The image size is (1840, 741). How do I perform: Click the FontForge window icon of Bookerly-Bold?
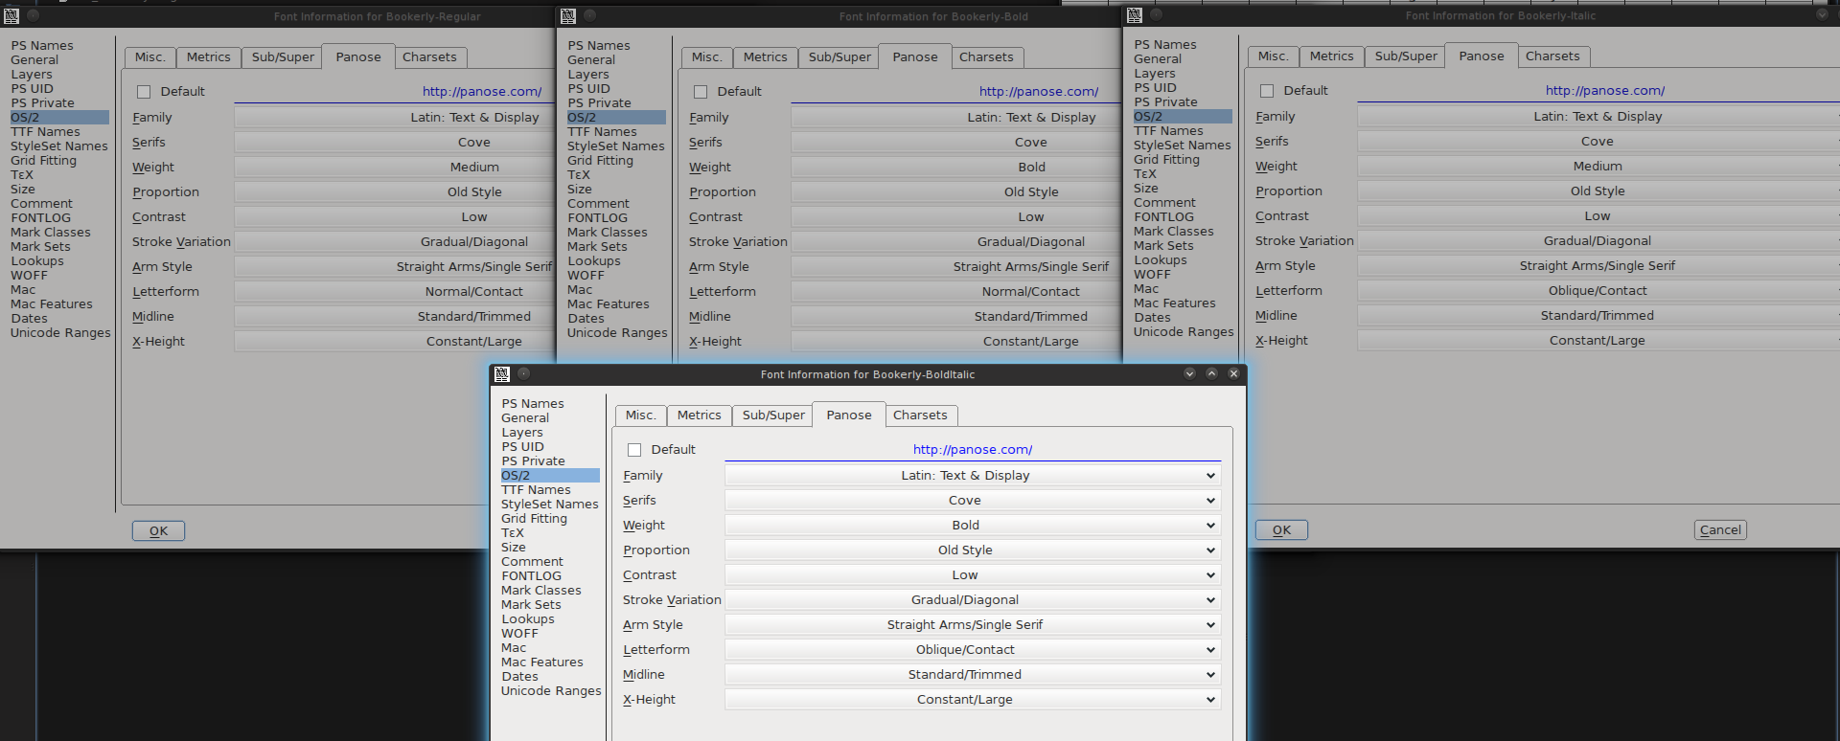click(x=568, y=16)
